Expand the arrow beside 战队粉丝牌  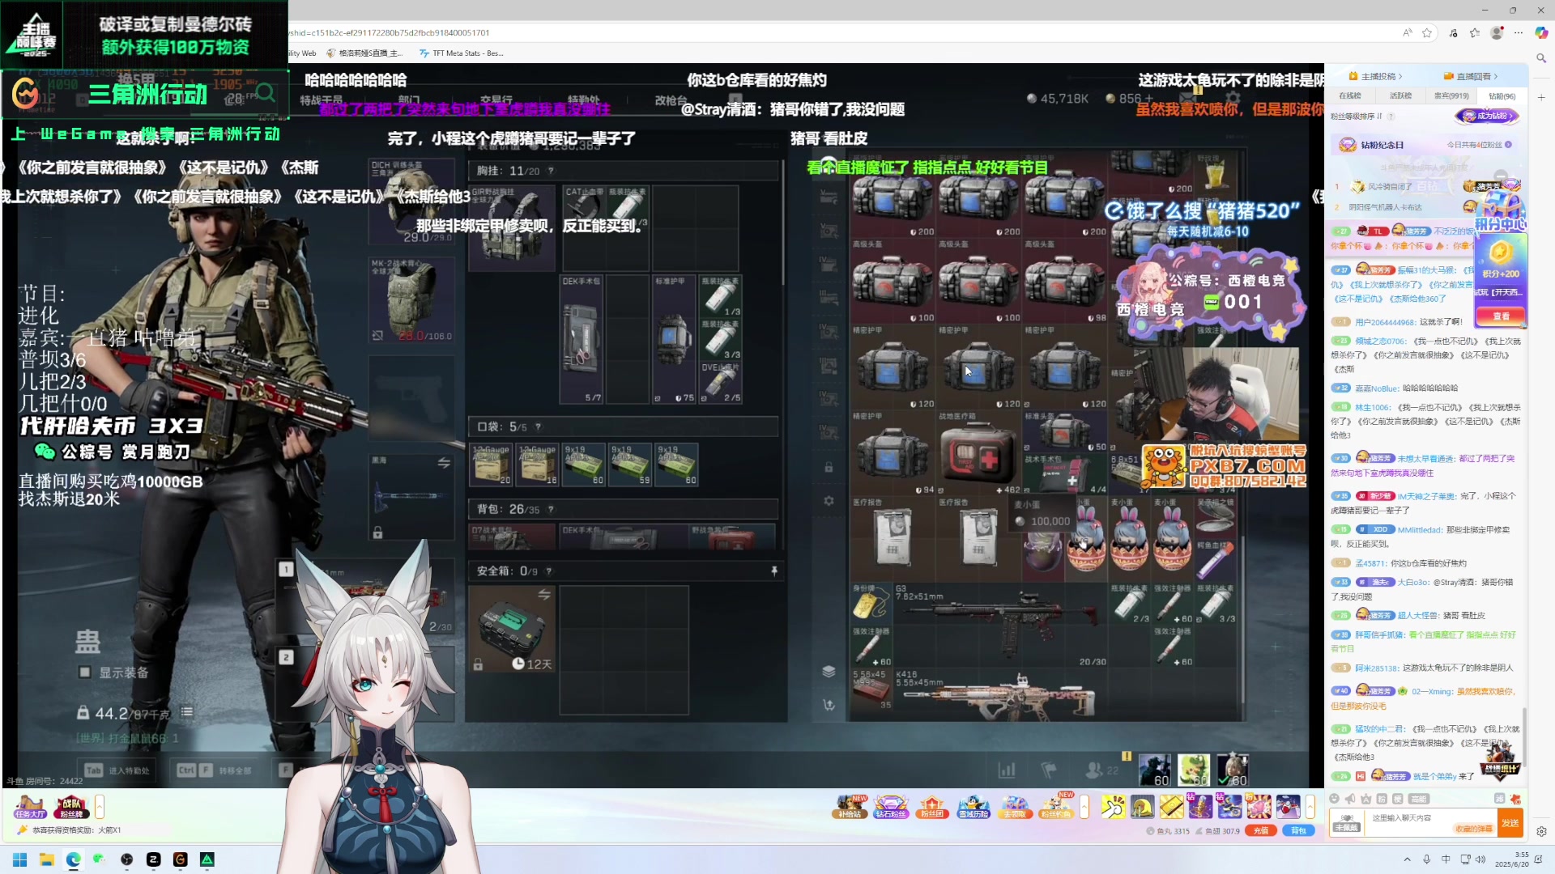pyautogui.click(x=100, y=807)
